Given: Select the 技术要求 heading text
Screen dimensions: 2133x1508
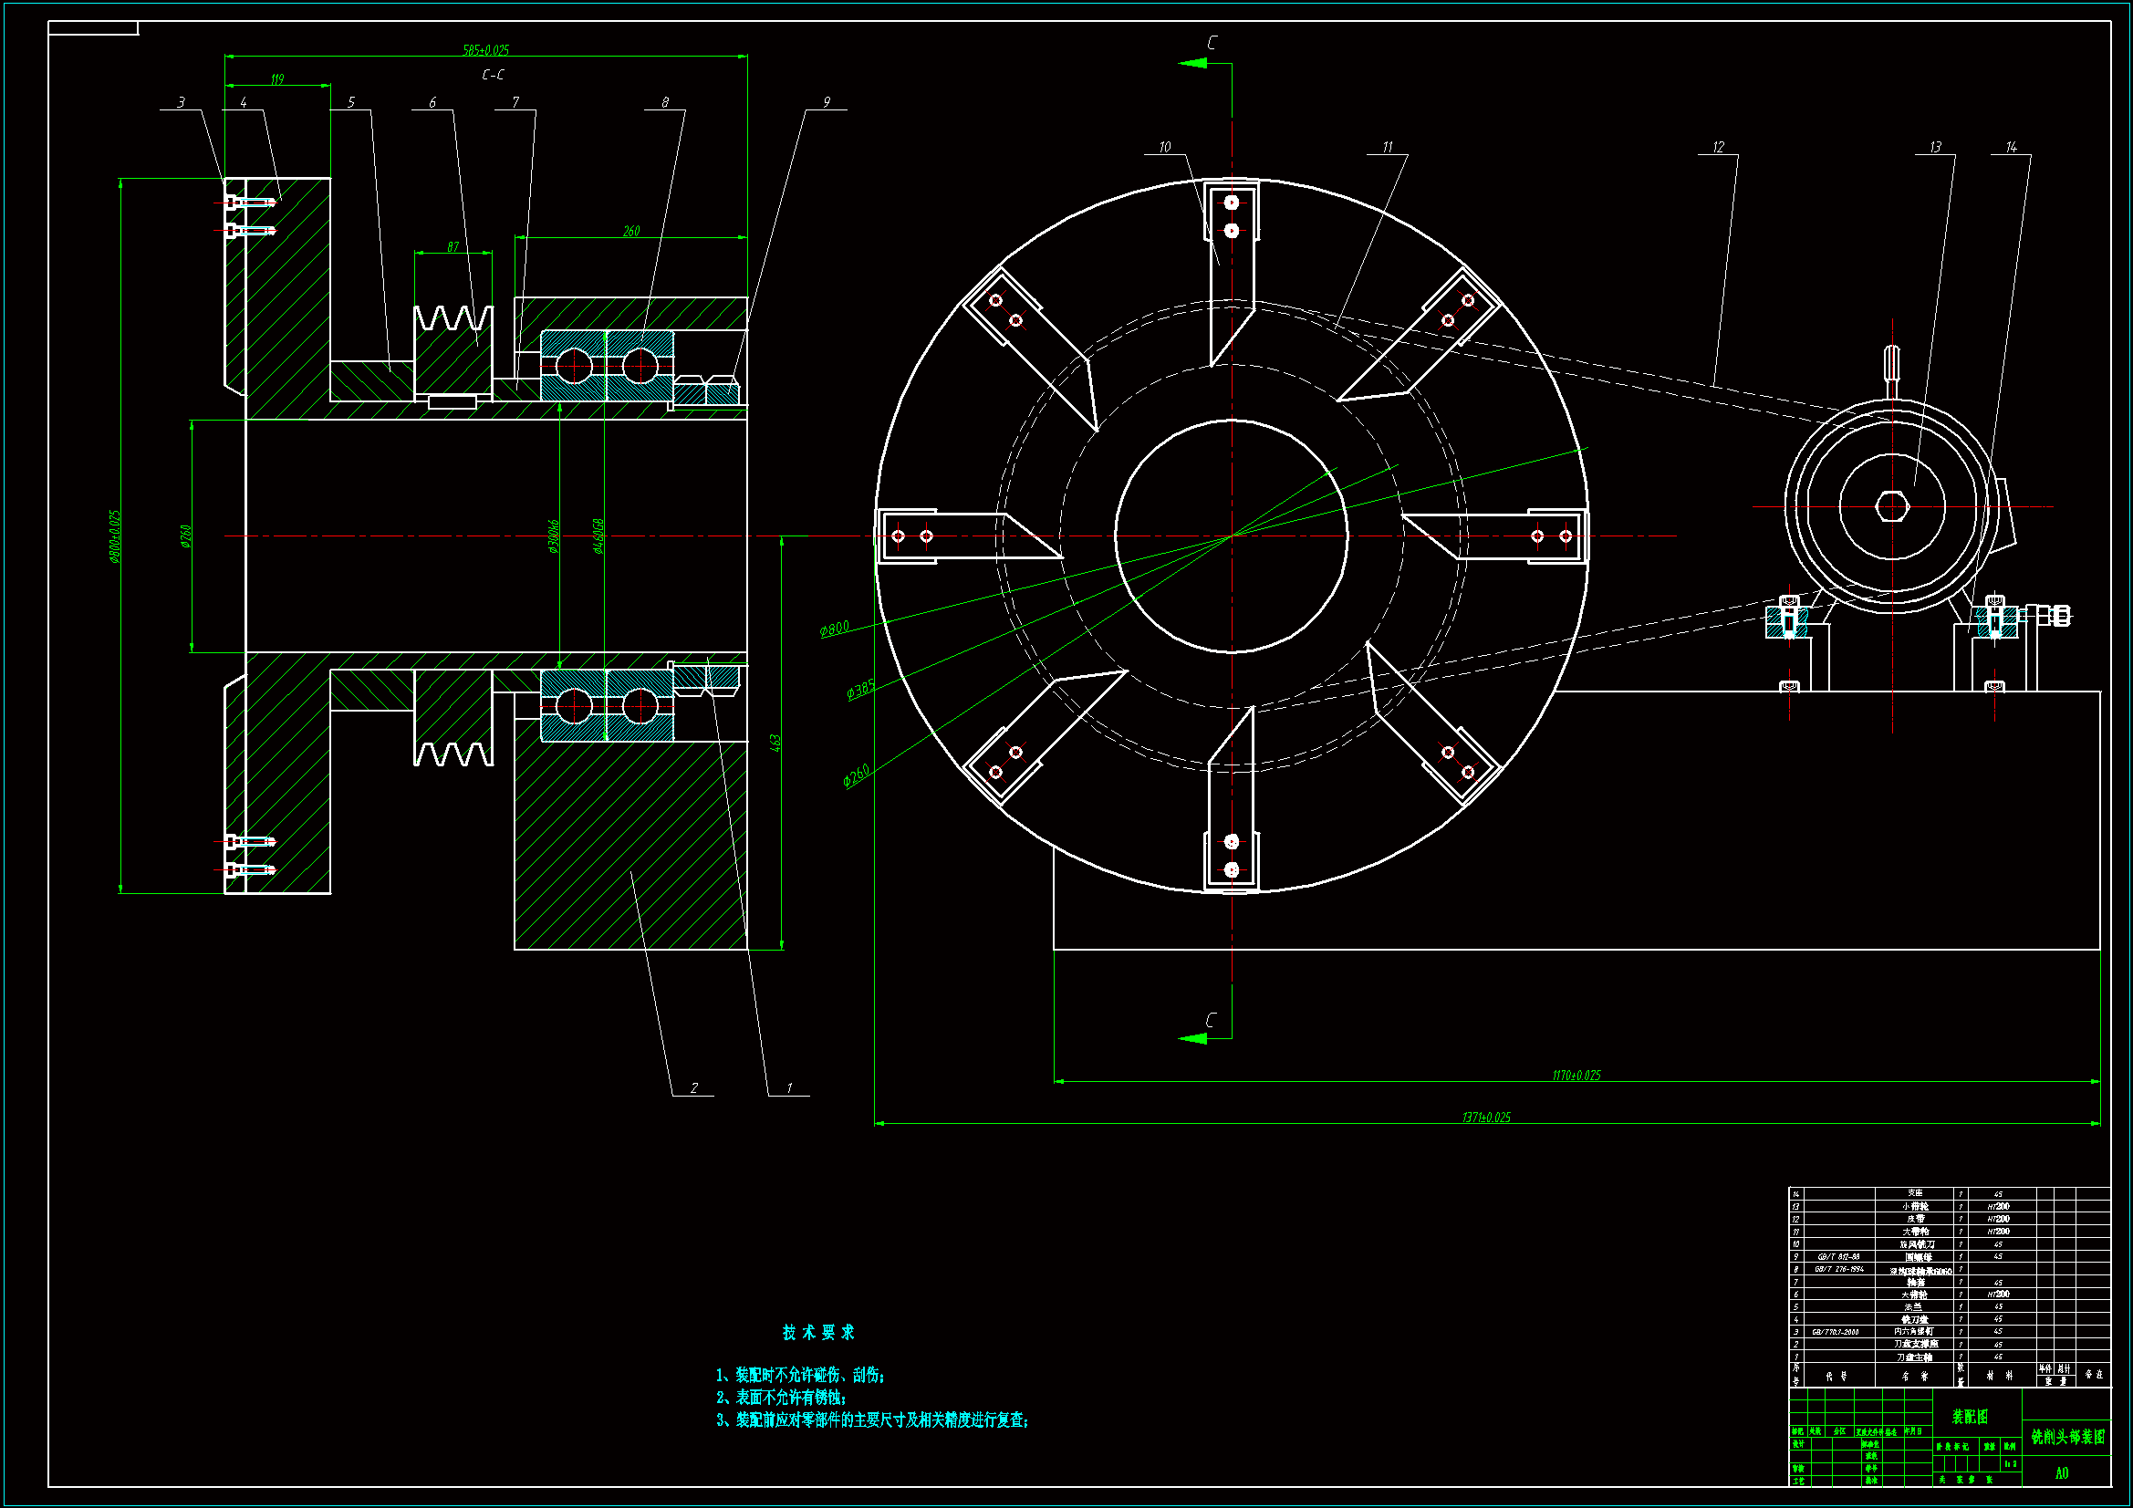Looking at the screenshot, I should point(818,1333).
